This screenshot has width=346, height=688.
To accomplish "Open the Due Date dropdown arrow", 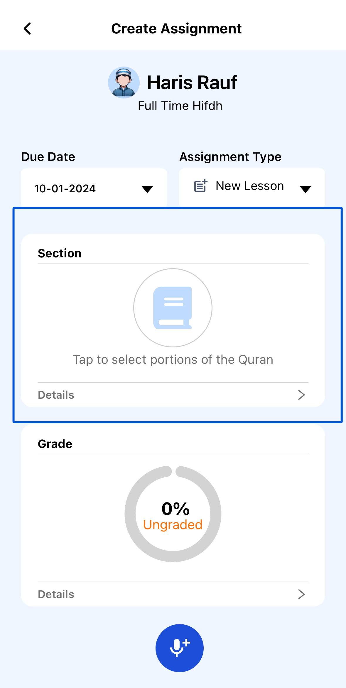I will pos(147,189).
